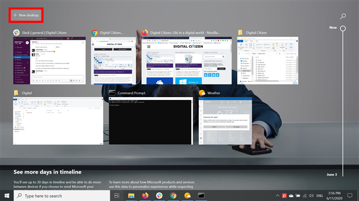
Task: Switch to the Mozilla Firefox window thumbnail
Action: click(x=186, y=61)
